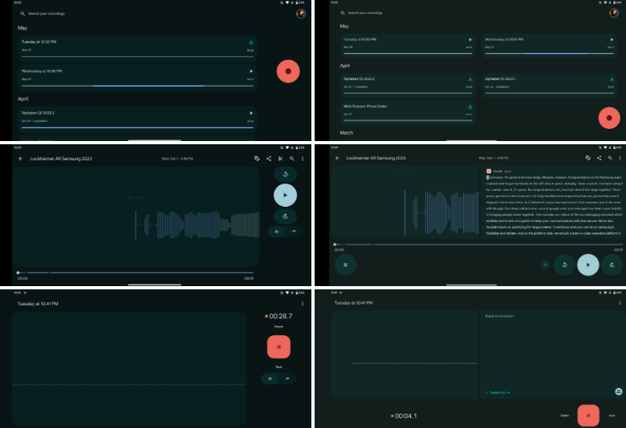The height and width of the screenshot is (428, 626).
Task: Pause the recording showing timer 00:04.1
Action: (588, 415)
